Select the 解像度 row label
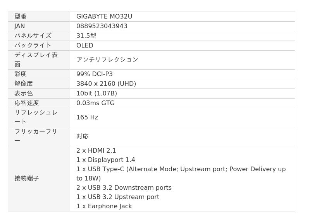The height and width of the screenshot is (223, 310). pyautogui.click(x=24, y=84)
